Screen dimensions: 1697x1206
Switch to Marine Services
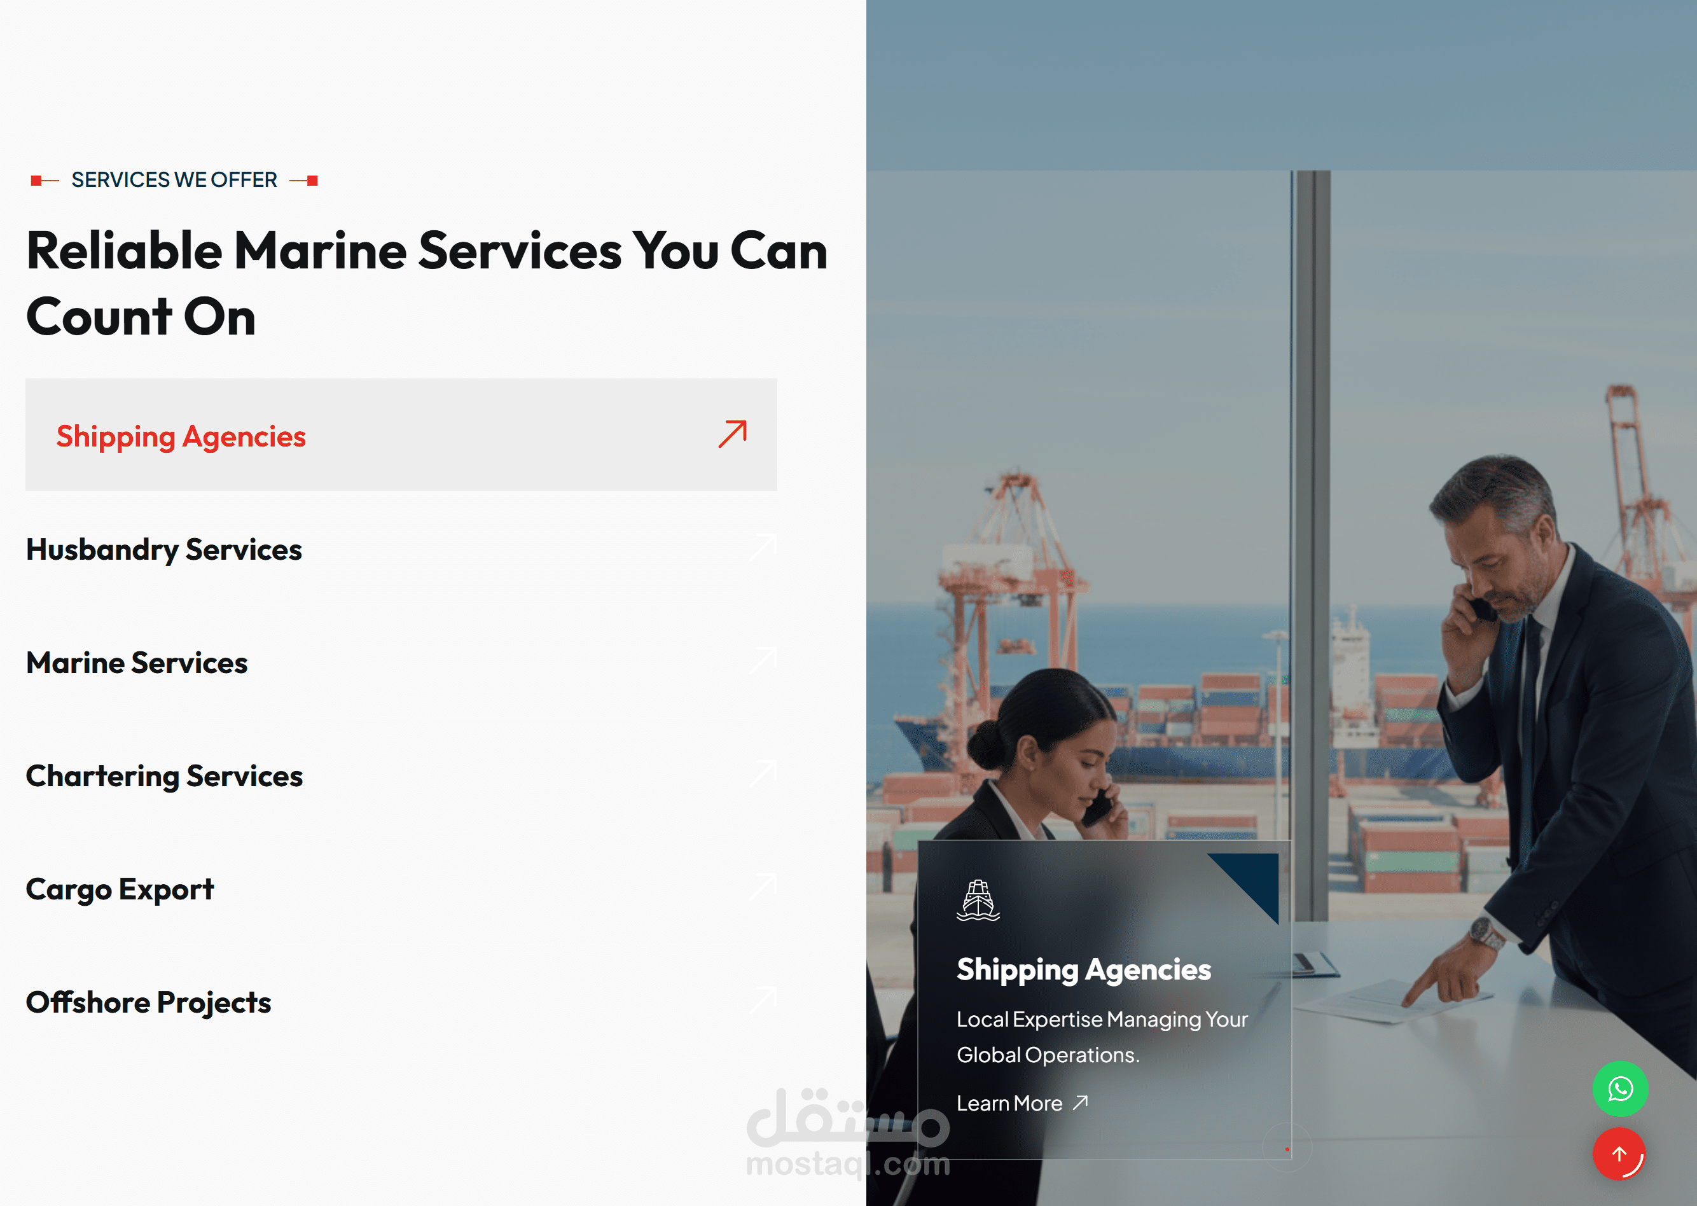click(x=137, y=662)
